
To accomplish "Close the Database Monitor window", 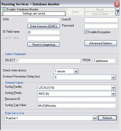I will coord(117,4).
